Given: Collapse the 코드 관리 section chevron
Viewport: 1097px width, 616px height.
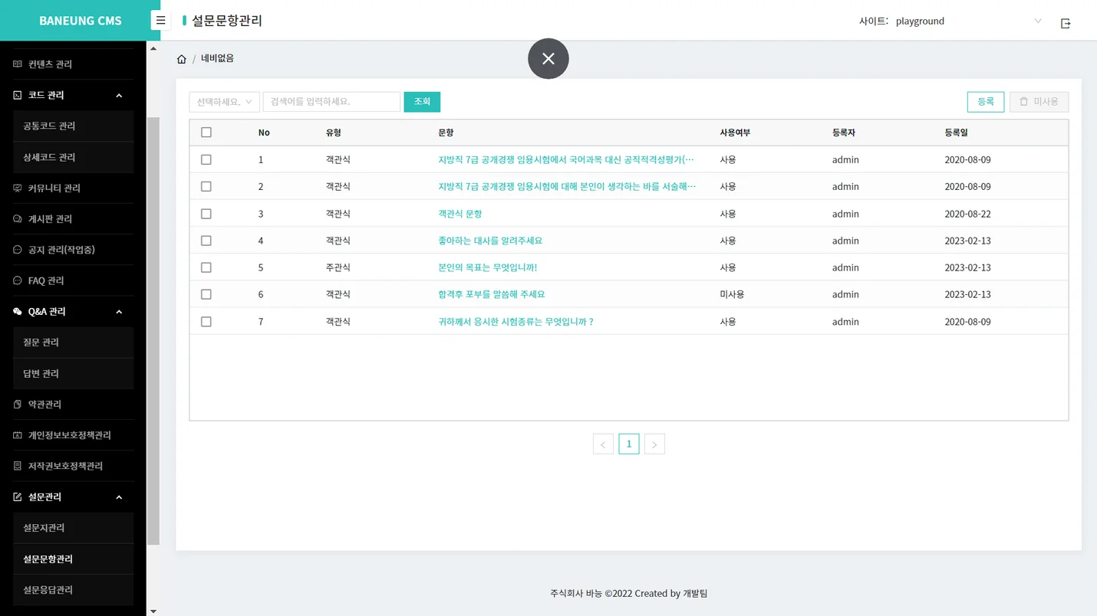Looking at the screenshot, I should [x=119, y=96].
